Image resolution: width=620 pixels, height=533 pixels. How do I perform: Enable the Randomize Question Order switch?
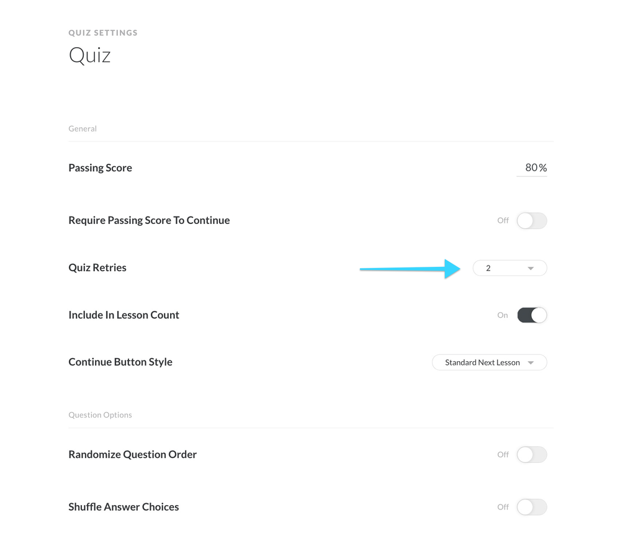(532, 455)
